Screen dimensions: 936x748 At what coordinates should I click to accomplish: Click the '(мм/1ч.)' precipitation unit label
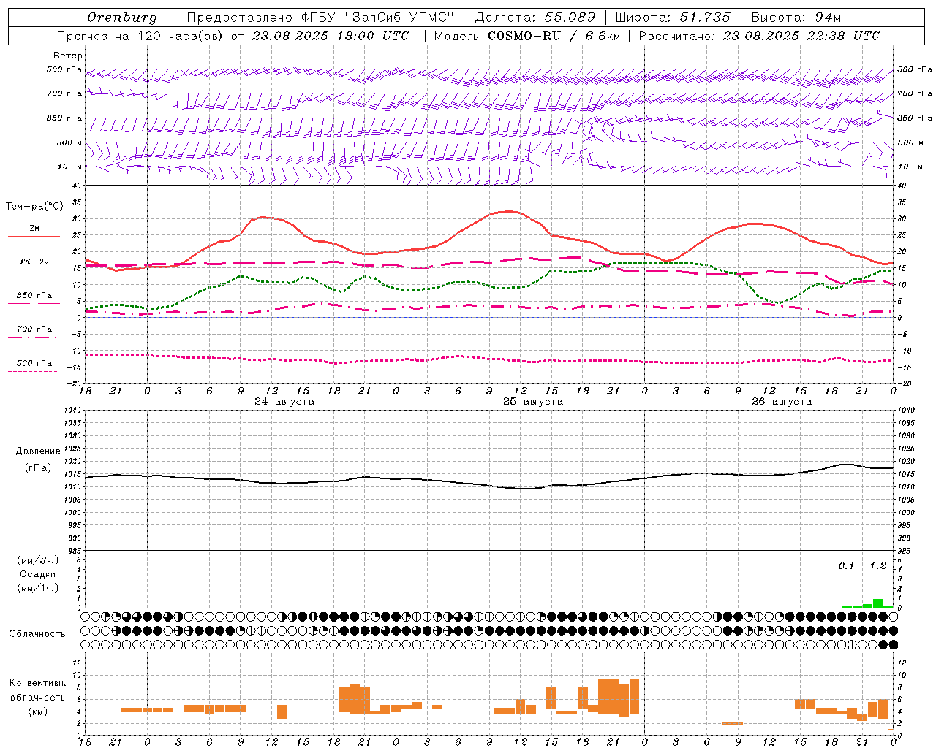(38, 588)
